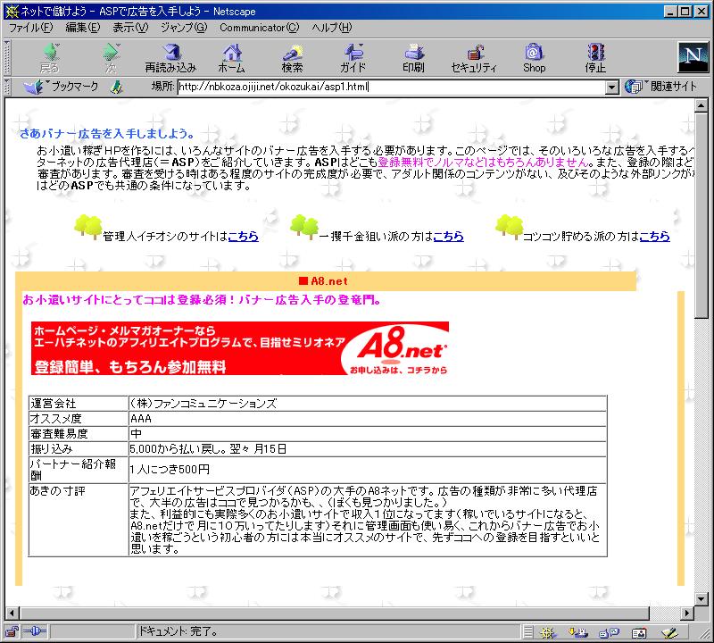Click the cell (株)ファンコミュニケーションズ
This screenshot has width=714, height=643.
pyautogui.click(x=368, y=404)
